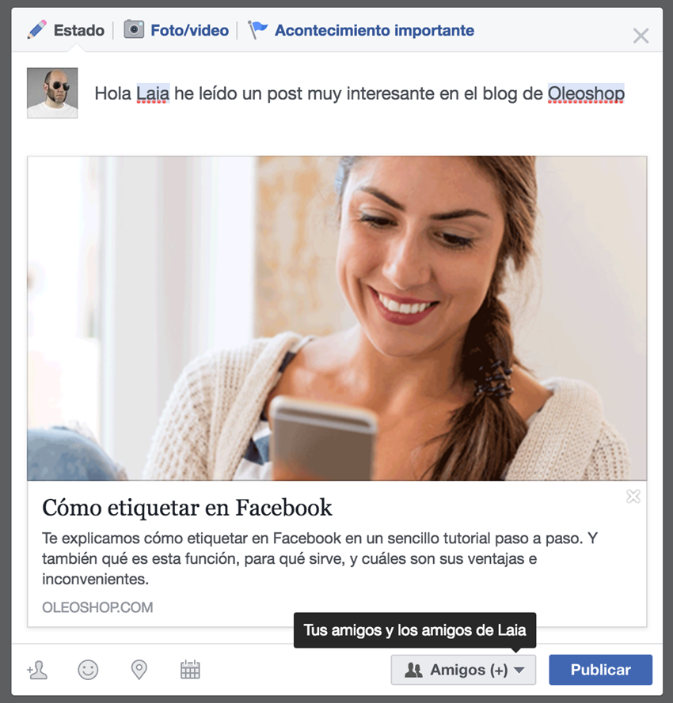Add a location with the pin icon
673x703 pixels.
[139, 670]
